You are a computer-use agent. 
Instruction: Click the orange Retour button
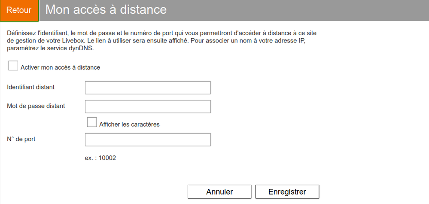tap(19, 10)
